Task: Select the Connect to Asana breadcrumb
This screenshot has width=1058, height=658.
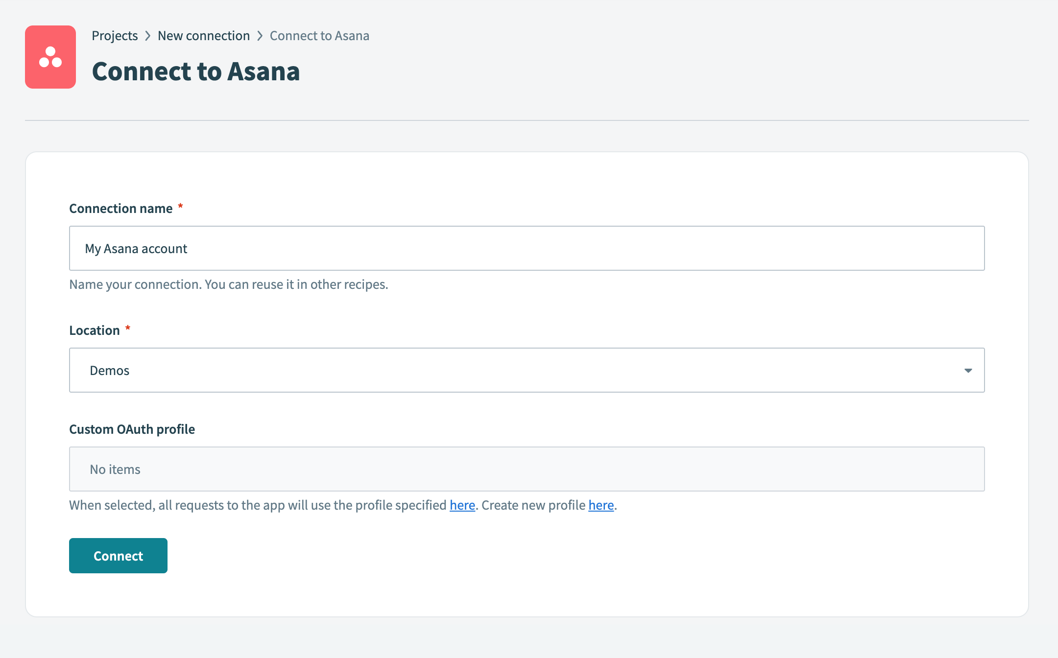Action: 319,35
